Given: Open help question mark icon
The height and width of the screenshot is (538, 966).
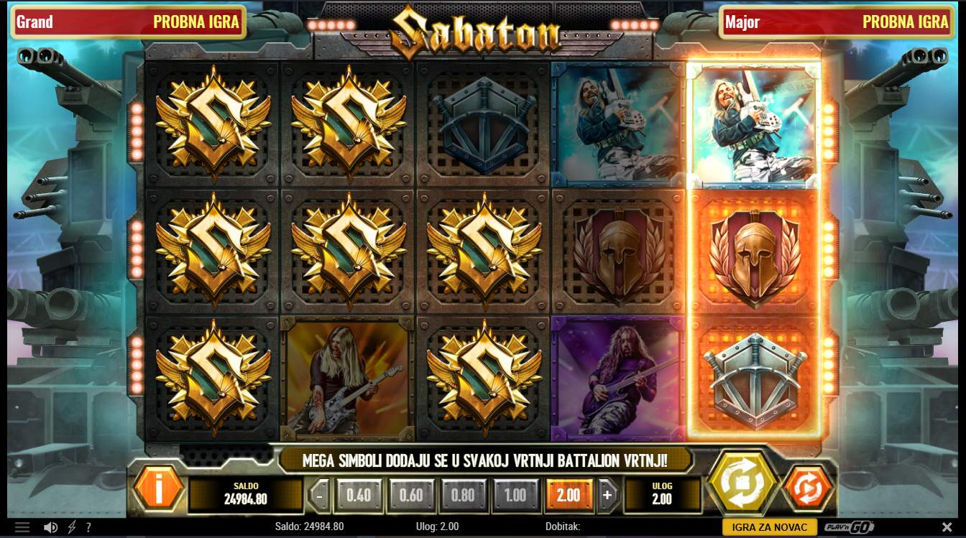Looking at the screenshot, I should click(x=88, y=527).
